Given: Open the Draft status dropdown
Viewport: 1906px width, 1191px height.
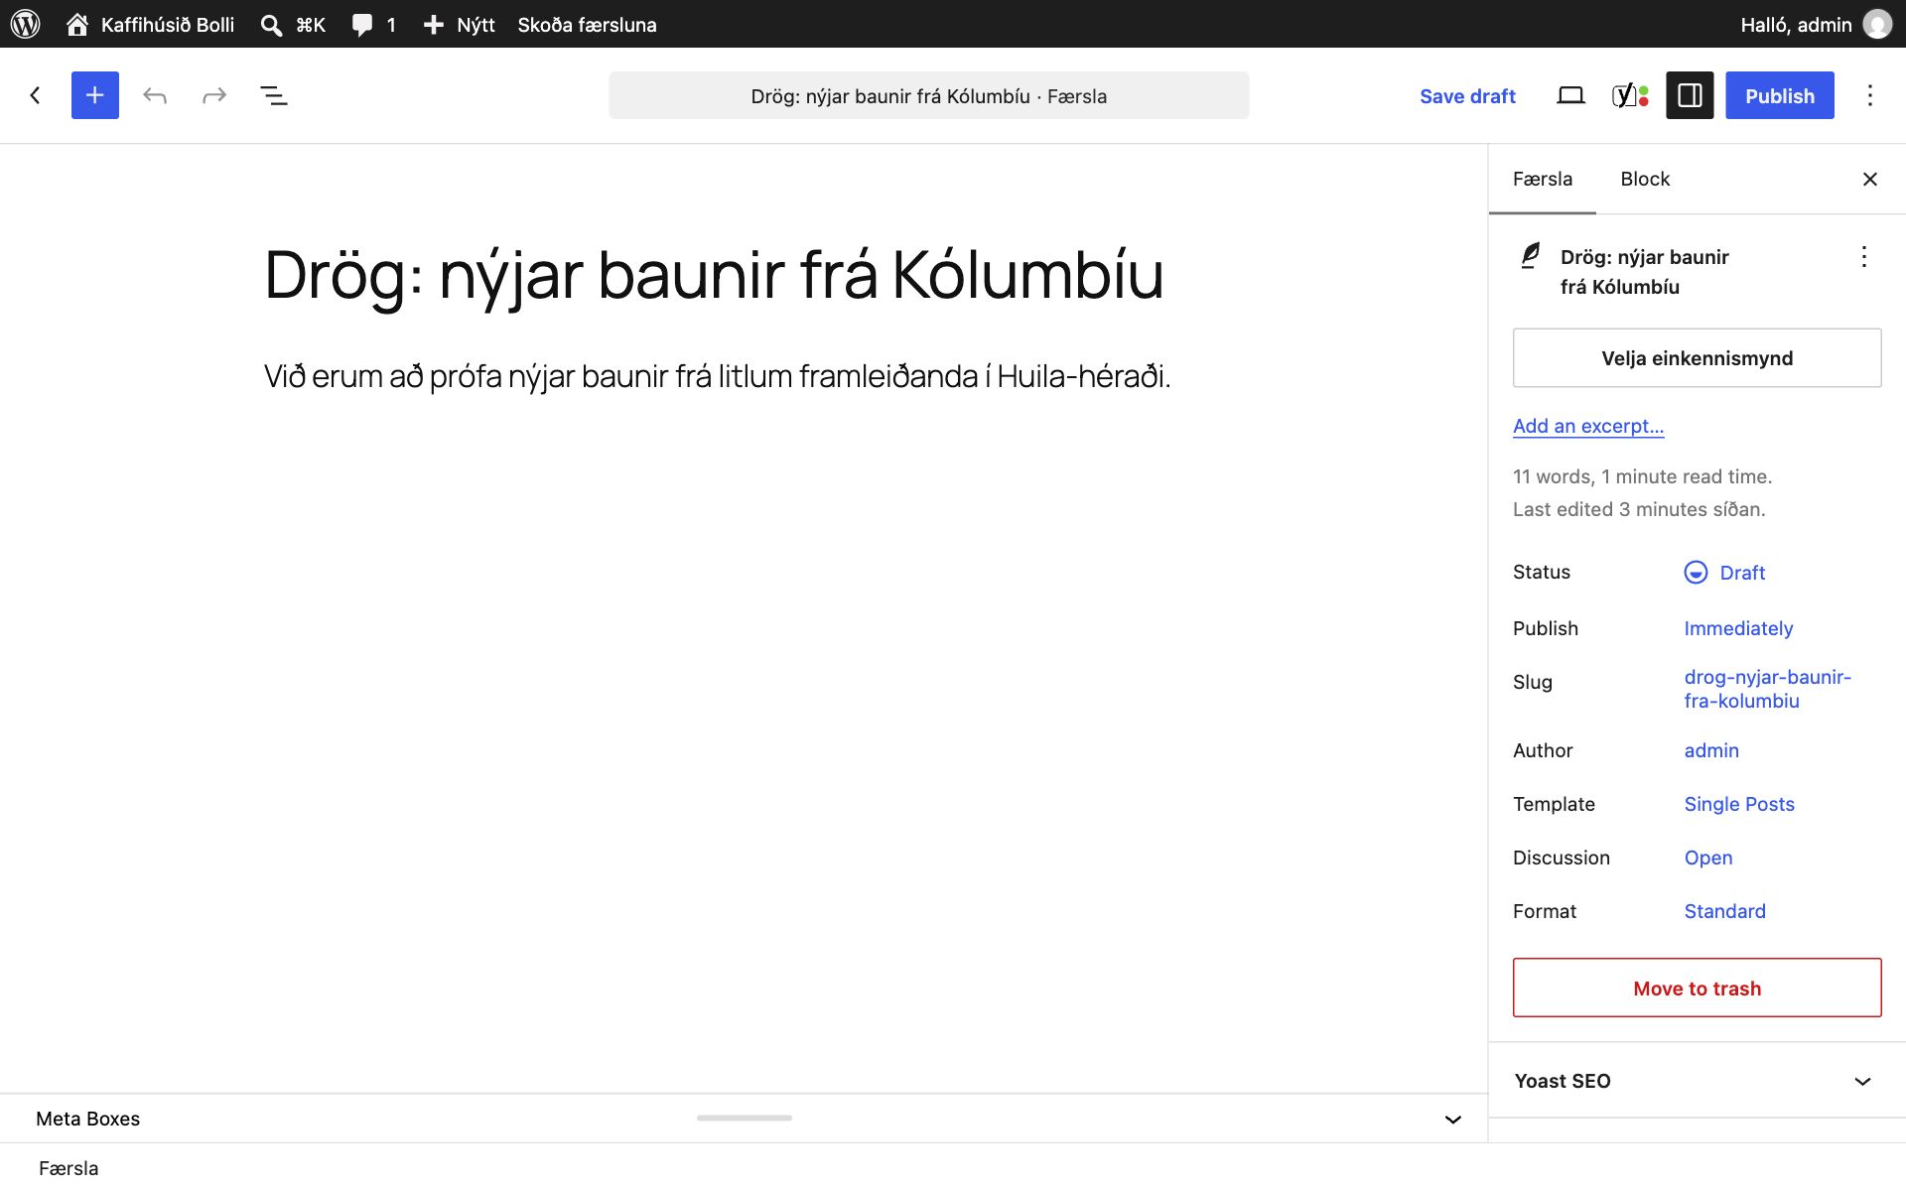Looking at the screenshot, I should tap(1724, 573).
